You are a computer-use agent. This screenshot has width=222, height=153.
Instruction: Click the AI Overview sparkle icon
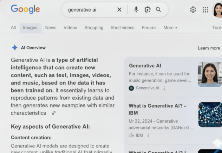point(15,48)
